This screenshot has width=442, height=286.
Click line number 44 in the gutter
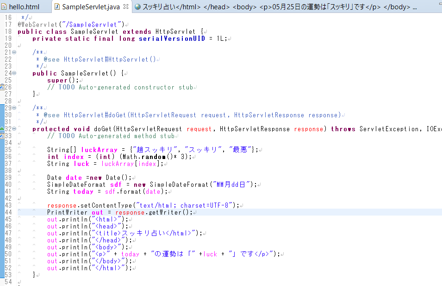pos(8,212)
